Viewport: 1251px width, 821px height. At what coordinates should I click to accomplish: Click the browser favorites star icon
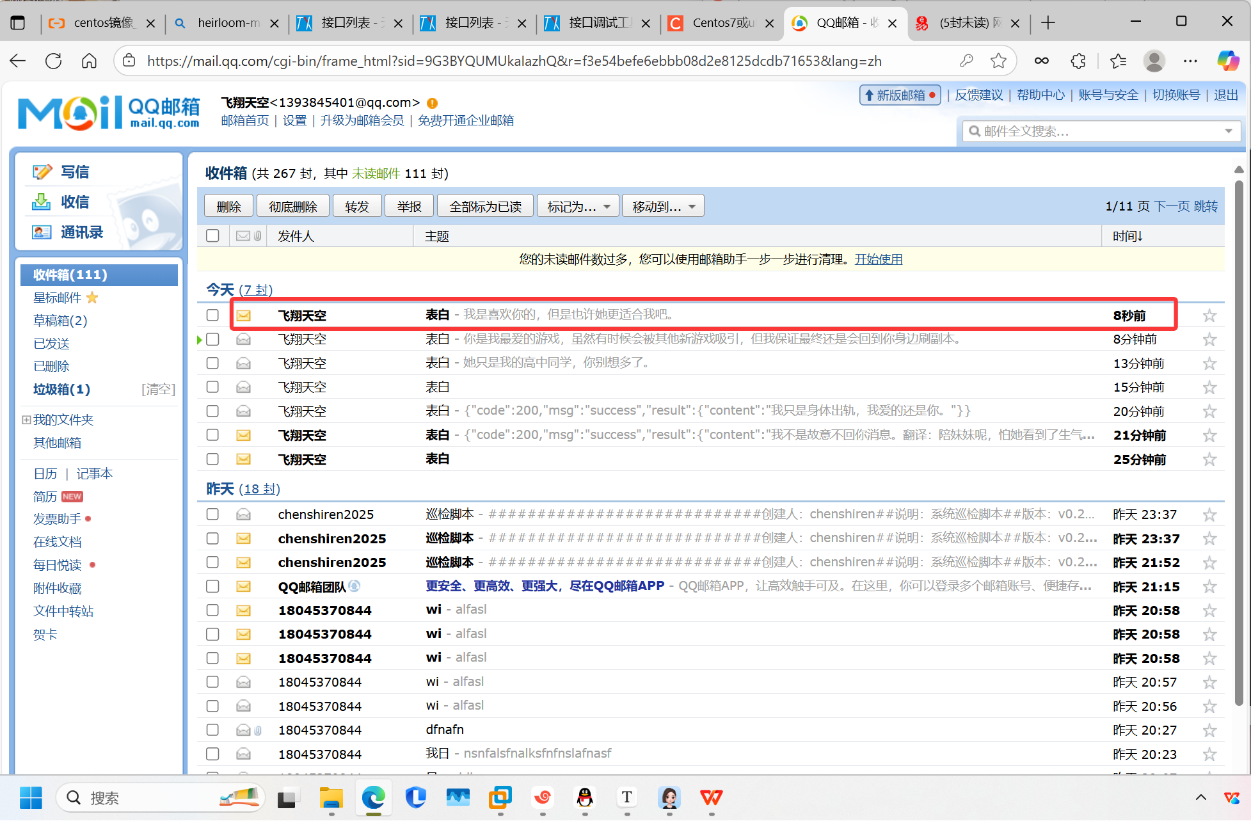(998, 61)
